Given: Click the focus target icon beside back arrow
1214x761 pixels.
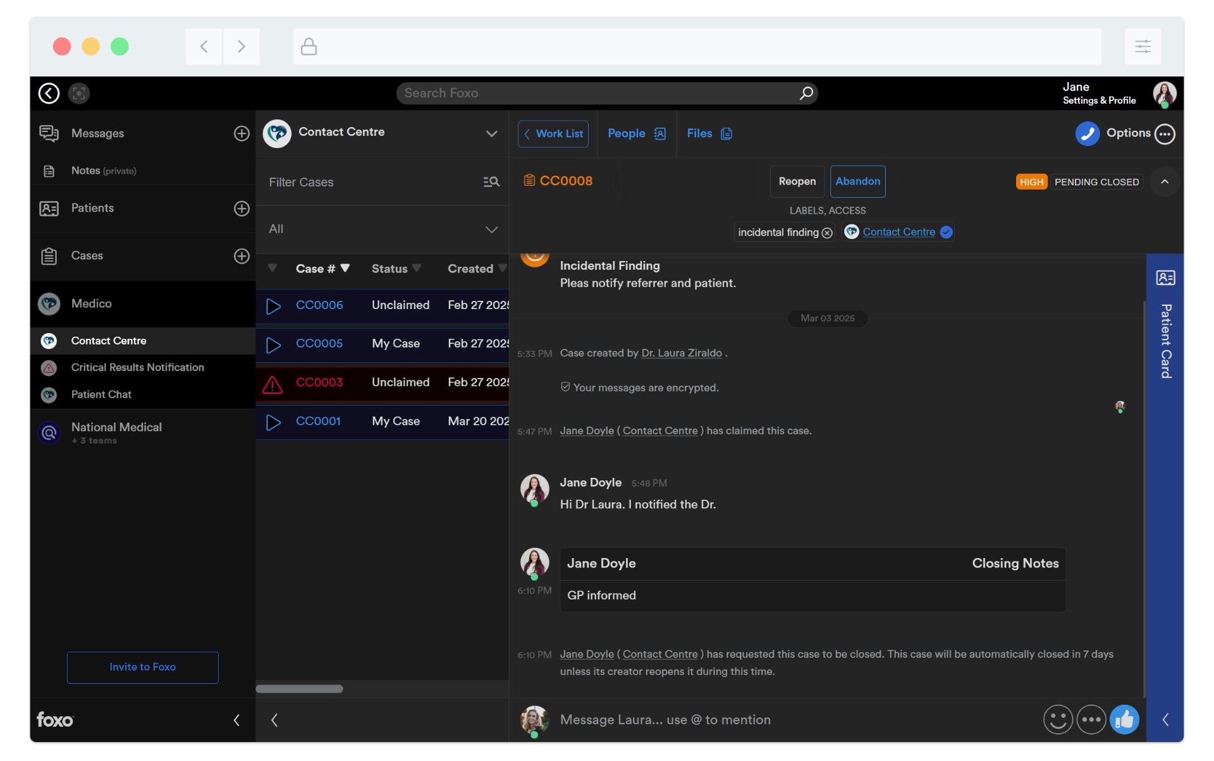Looking at the screenshot, I should [x=79, y=94].
